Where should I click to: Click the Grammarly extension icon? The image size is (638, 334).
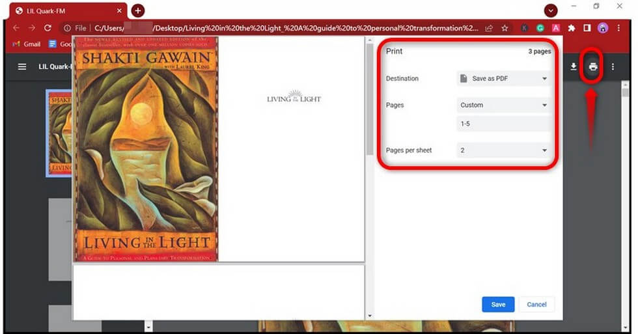click(x=540, y=29)
